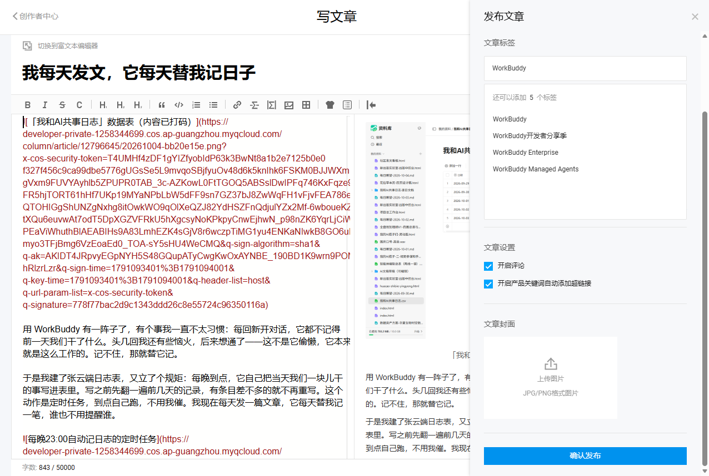Apply italic formatting with the I icon
Screen dimensions: 709x476
pos(45,105)
